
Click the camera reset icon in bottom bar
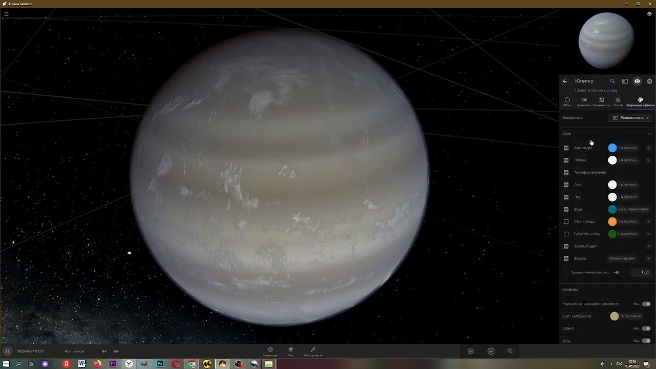(x=491, y=351)
